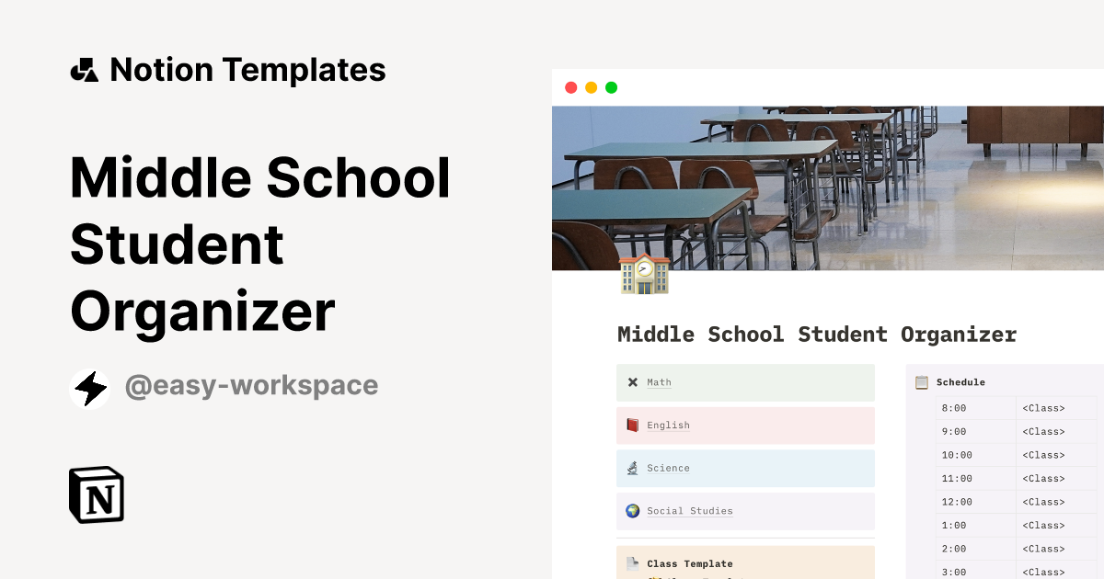The width and height of the screenshot is (1104, 579).
Task: Select the Class cell next to 8:00
Action: coord(1043,408)
